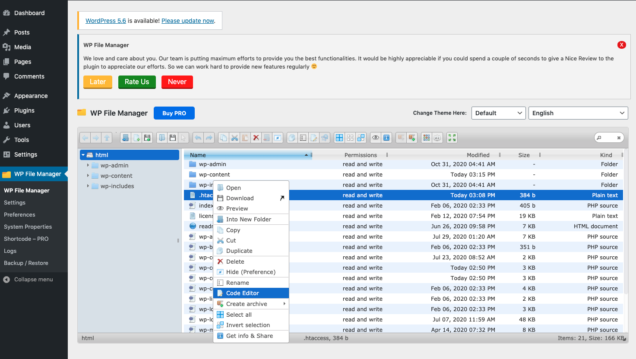Image resolution: width=636 pixels, height=359 pixels.
Task: Choose Into New Folder from context menu
Action: tap(251, 219)
